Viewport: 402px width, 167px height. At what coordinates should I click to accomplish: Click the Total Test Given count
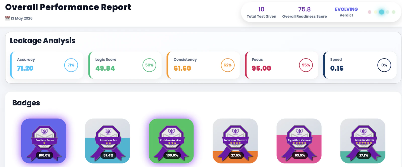coord(261,9)
